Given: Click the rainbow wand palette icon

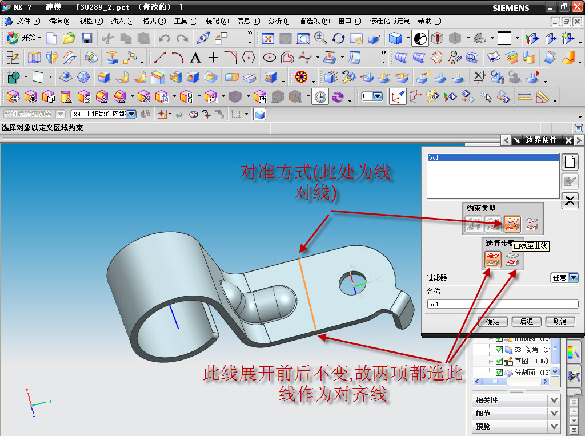Looking at the screenshot, I should pos(573,351).
